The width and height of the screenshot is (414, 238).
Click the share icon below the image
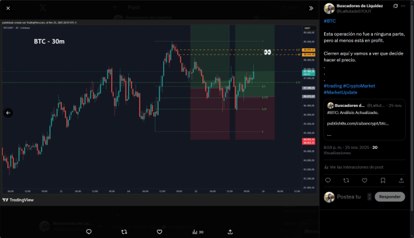(230, 231)
